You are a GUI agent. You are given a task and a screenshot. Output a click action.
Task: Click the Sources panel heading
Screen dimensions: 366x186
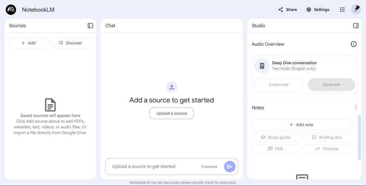point(18,26)
